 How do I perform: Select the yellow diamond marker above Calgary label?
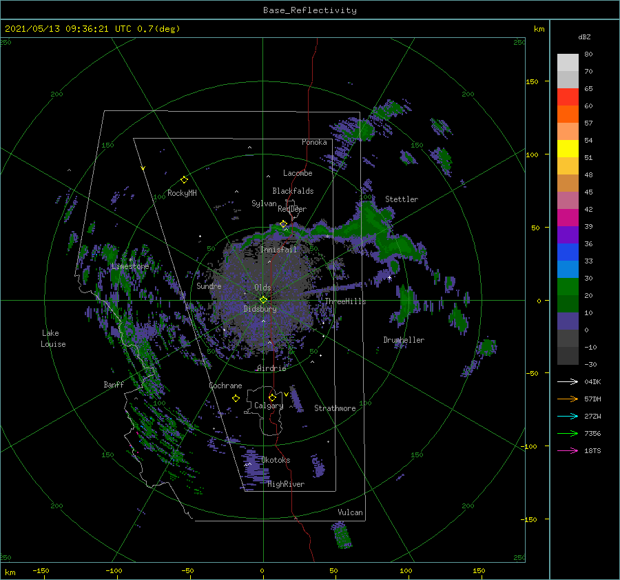coord(272,397)
